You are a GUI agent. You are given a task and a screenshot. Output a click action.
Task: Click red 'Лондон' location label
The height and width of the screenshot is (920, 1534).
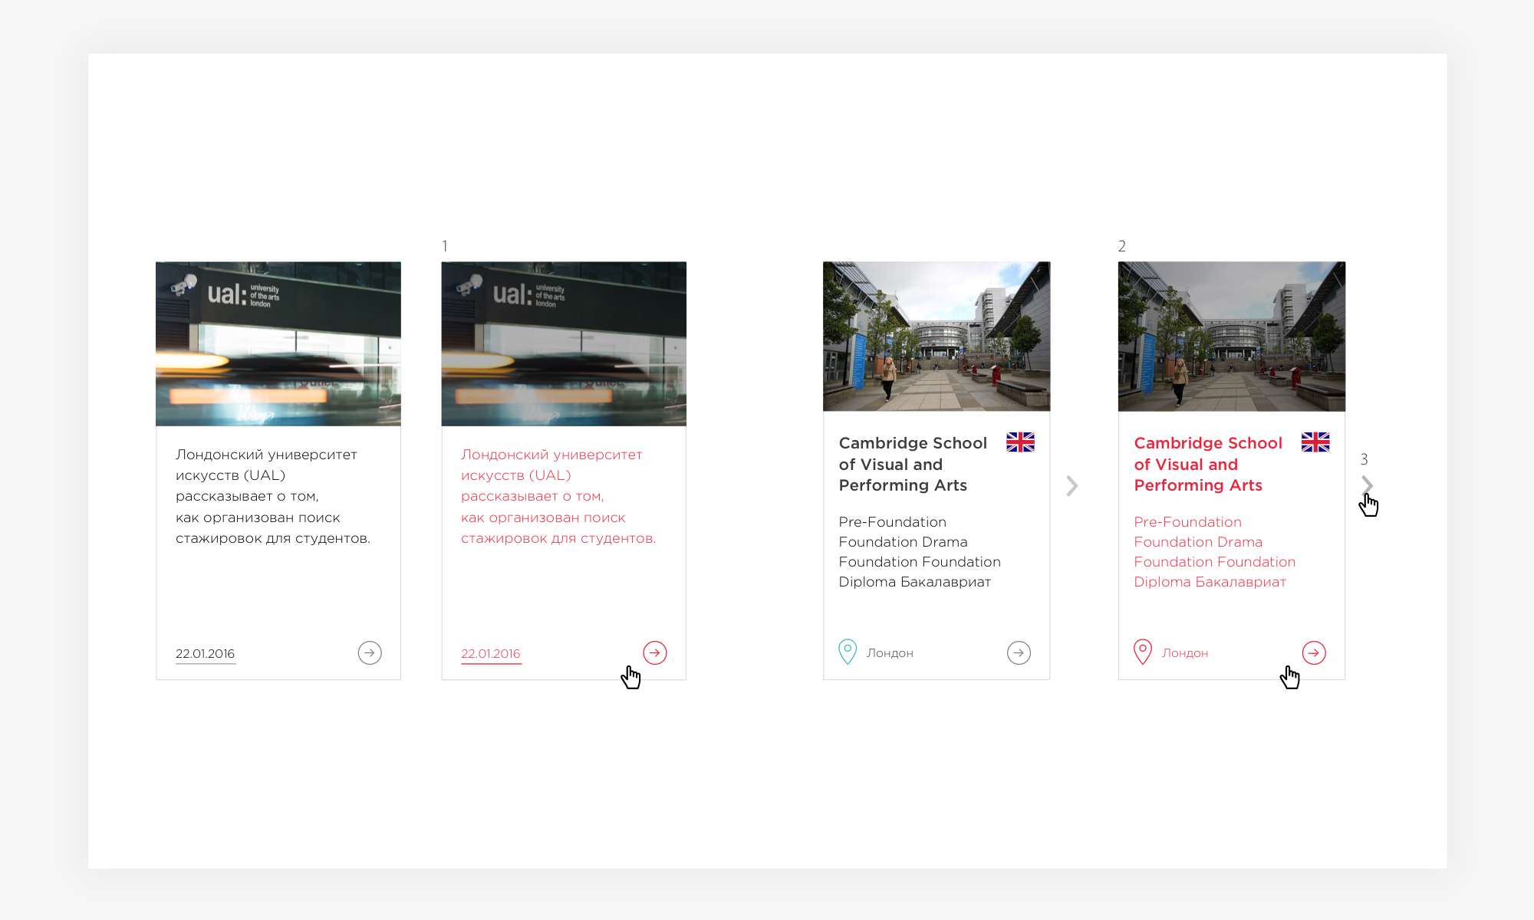pos(1185,653)
